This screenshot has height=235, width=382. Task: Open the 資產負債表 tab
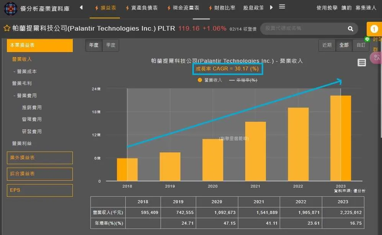pyautogui.click(x=141, y=8)
